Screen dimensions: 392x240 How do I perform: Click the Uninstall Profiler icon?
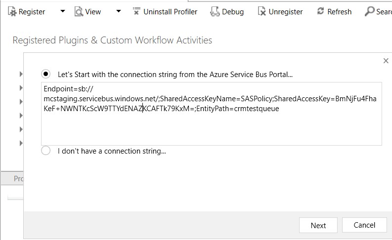click(136, 11)
